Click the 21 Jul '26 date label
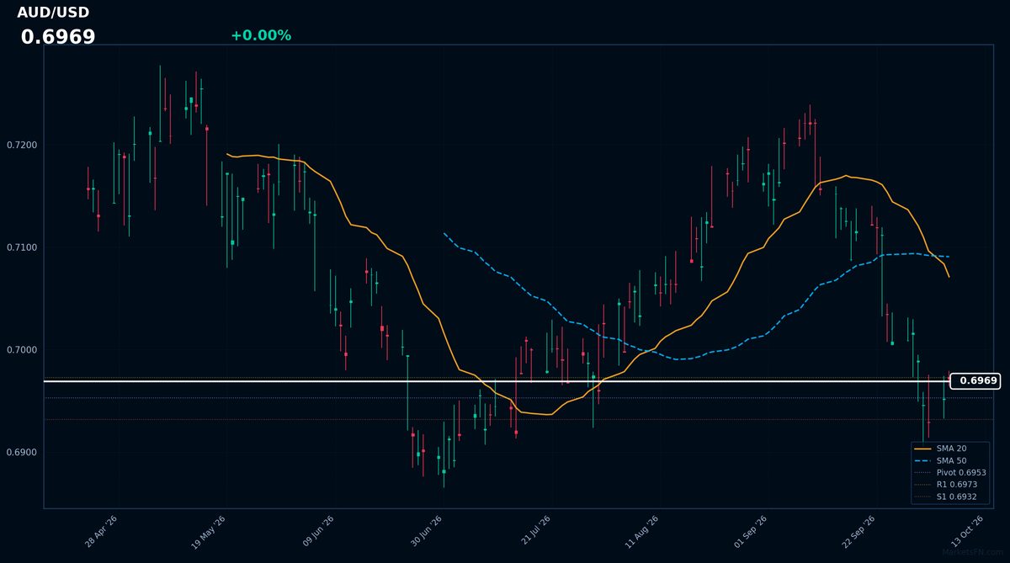 pos(535,531)
